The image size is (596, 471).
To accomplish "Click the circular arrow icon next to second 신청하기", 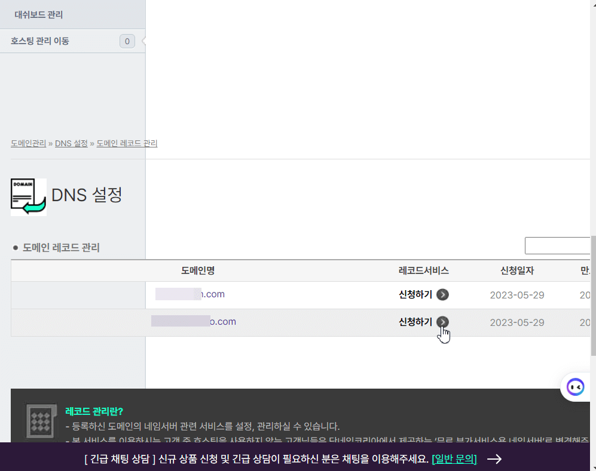I will coord(441,322).
